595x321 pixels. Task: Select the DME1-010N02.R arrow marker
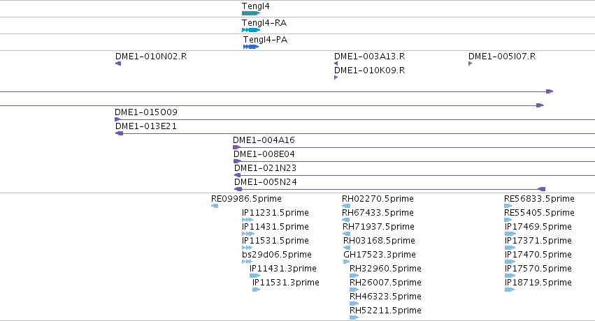118,64
